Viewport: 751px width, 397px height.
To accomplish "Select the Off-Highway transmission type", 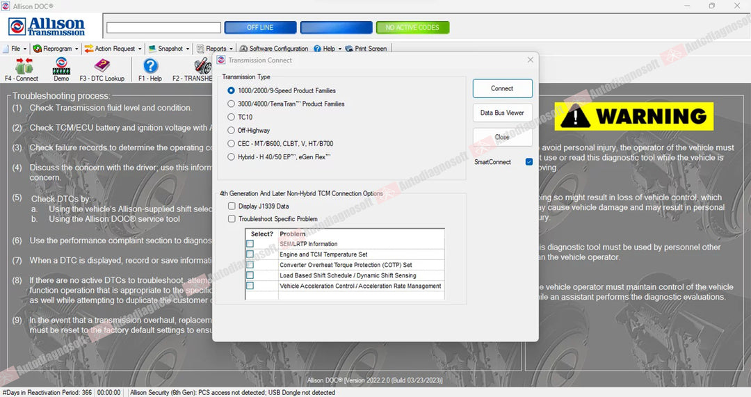I will pos(232,130).
